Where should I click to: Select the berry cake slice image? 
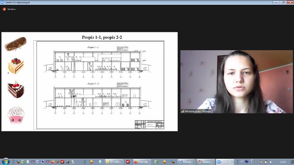[15, 65]
